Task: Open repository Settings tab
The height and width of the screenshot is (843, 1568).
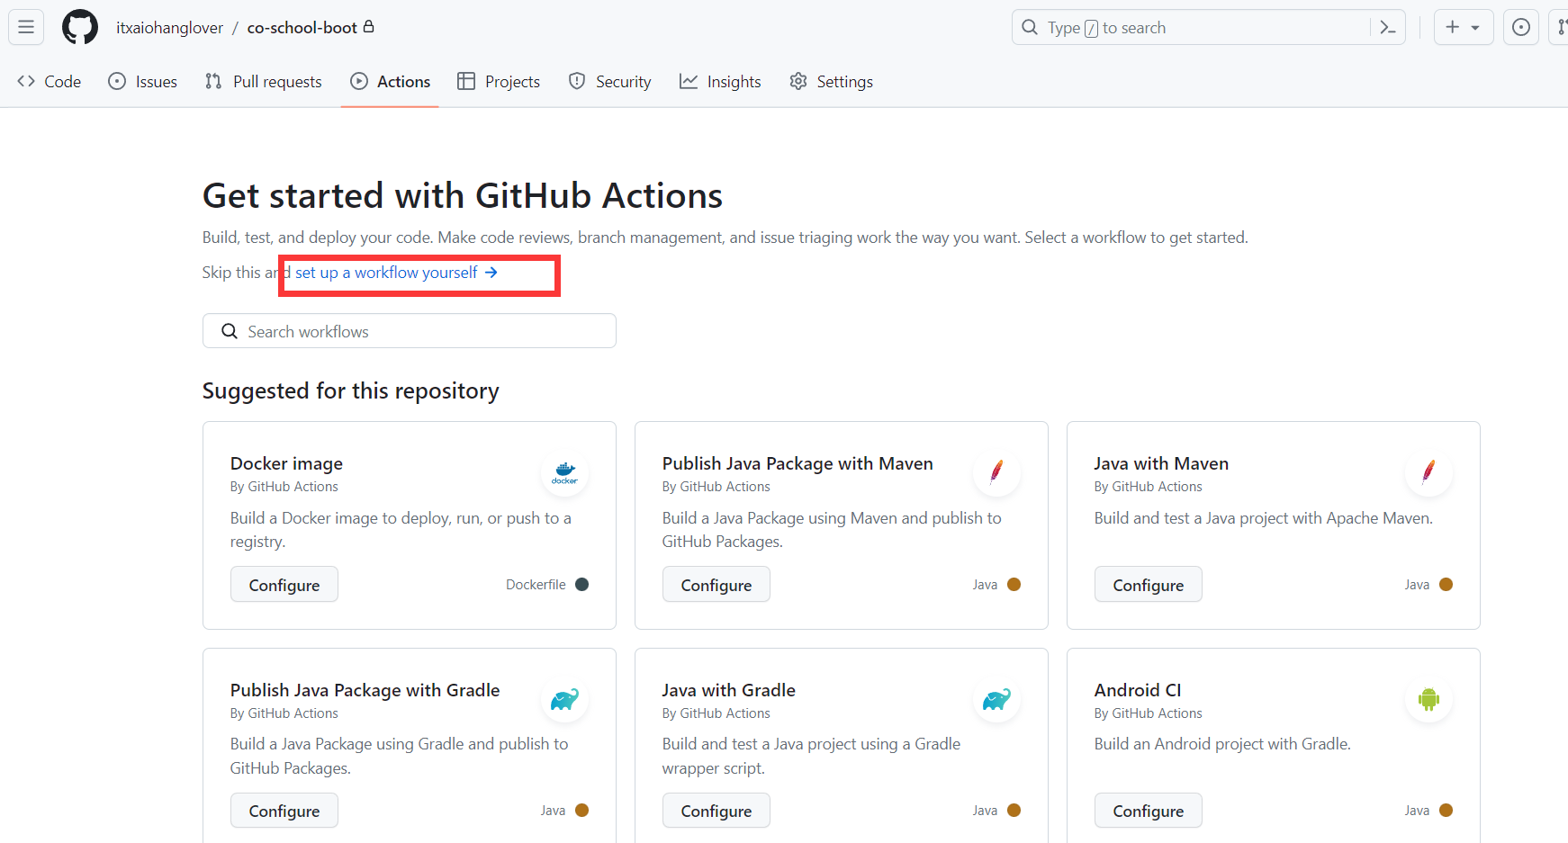Action: coord(832,81)
